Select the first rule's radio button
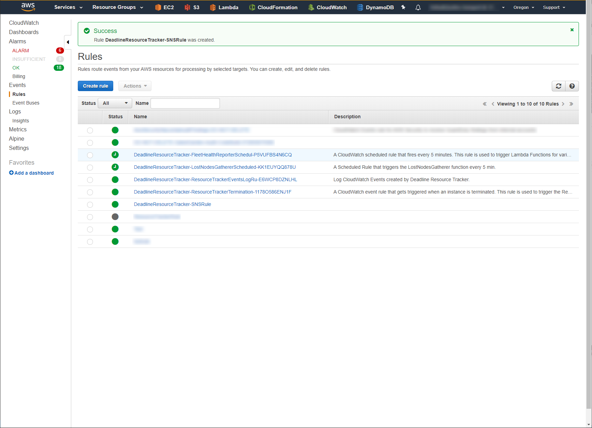Screen dimensions: 592x428 (x=90, y=130)
